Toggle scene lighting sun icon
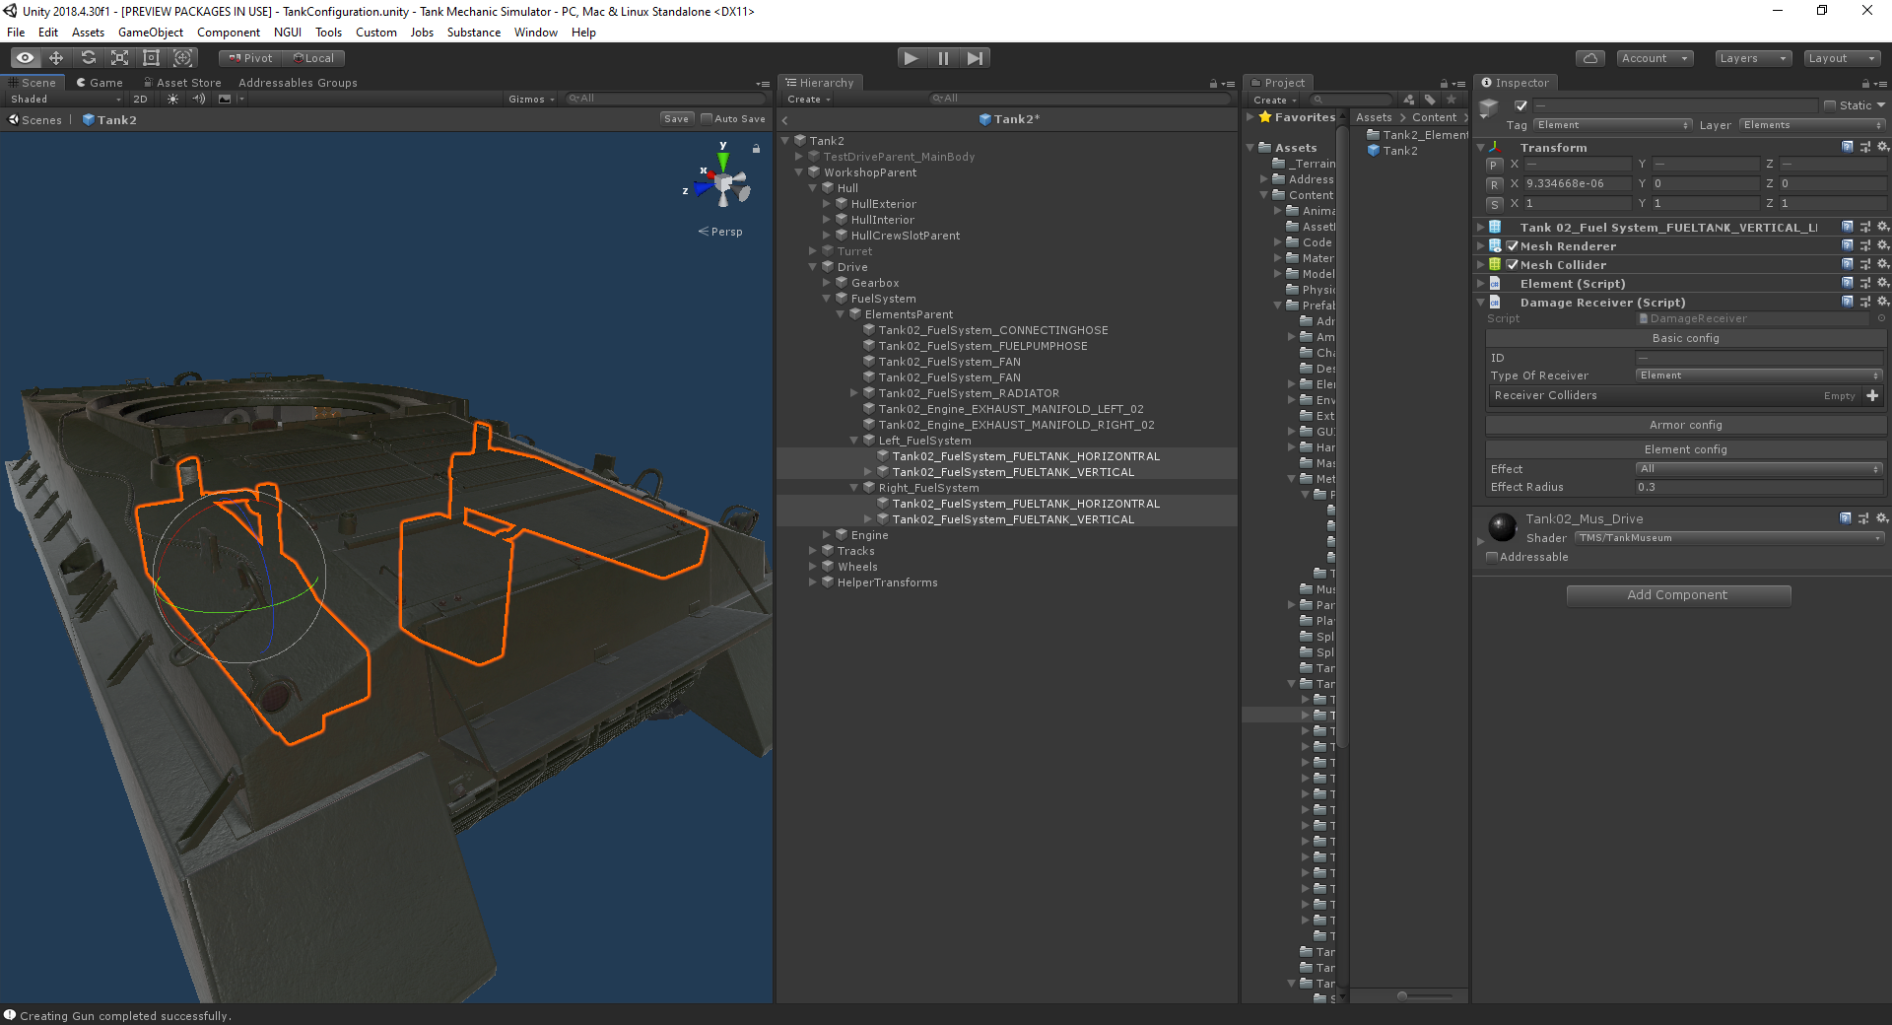Viewport: 1892px width, 1025px height. (173, 99)
